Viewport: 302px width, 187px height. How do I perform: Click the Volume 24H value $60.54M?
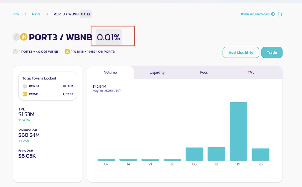[x=29, y=135]
